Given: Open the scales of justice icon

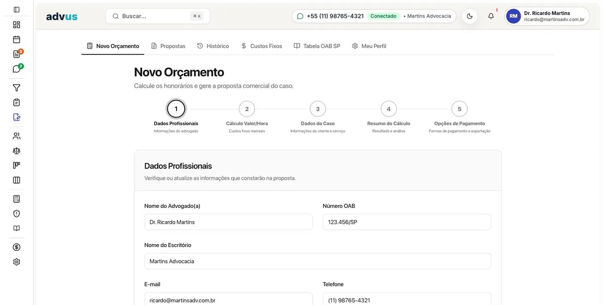Looking at the screenshot, I should [x=16, y=151].
